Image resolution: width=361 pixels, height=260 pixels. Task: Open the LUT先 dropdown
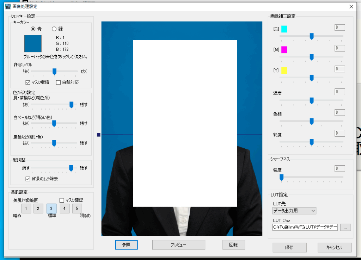[x=294, y=211]
